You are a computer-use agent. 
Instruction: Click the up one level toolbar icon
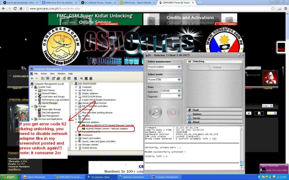tap(43, 78)
